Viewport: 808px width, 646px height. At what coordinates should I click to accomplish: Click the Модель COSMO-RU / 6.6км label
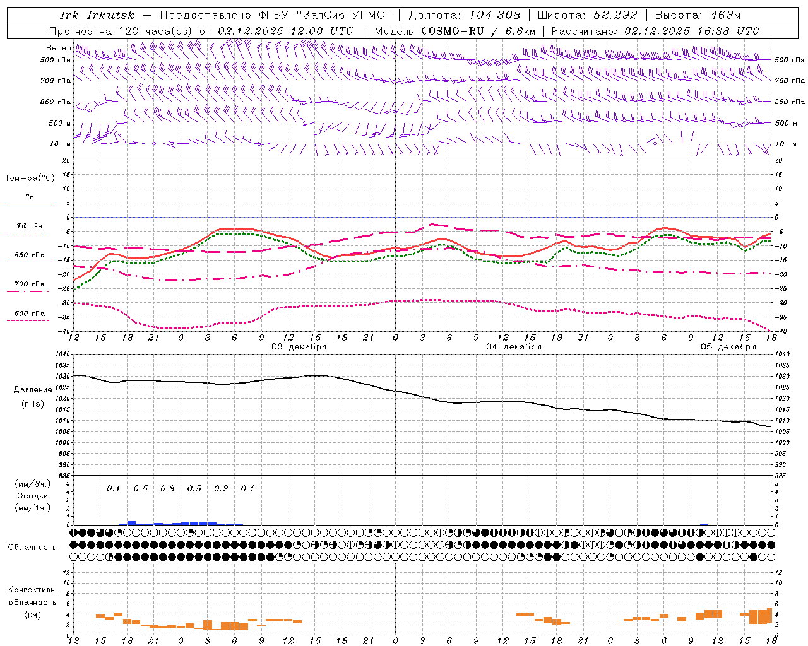tap(455, 31)
